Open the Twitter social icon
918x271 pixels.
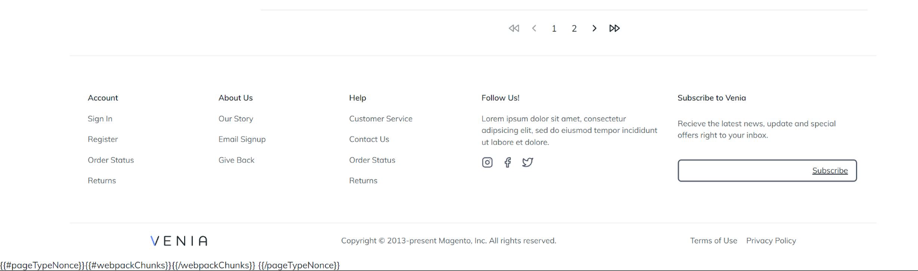pos(527,163)
